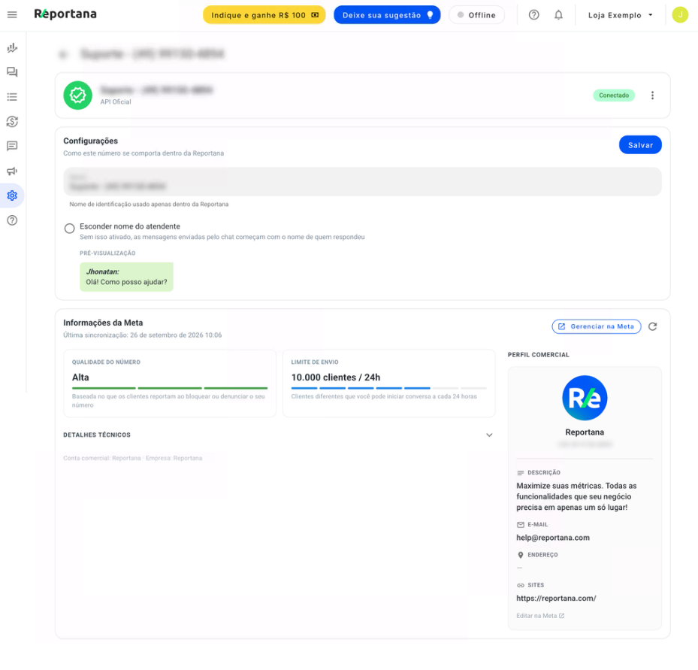Image resolution: width=698 pixels, height=670 pixels.
Task: Click the Alta quality value
Action: click(x=80, y=377)
